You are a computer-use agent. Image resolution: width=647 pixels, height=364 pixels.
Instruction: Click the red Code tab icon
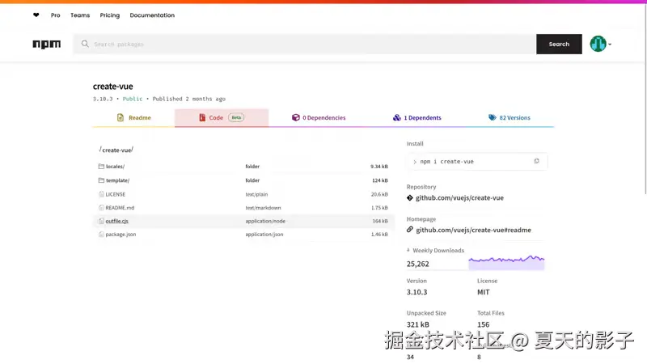[202, 117]
